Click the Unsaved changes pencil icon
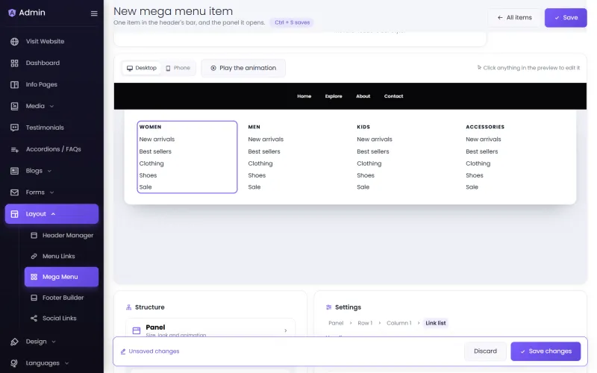The width and height of the screenshot is (597, 373). click(123, 351)
